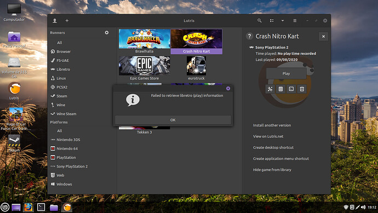Image resolution: width=378 pixels, height=213 pixels.
Task: Remove game using trash icon
Action: click(x=302, y=89)
